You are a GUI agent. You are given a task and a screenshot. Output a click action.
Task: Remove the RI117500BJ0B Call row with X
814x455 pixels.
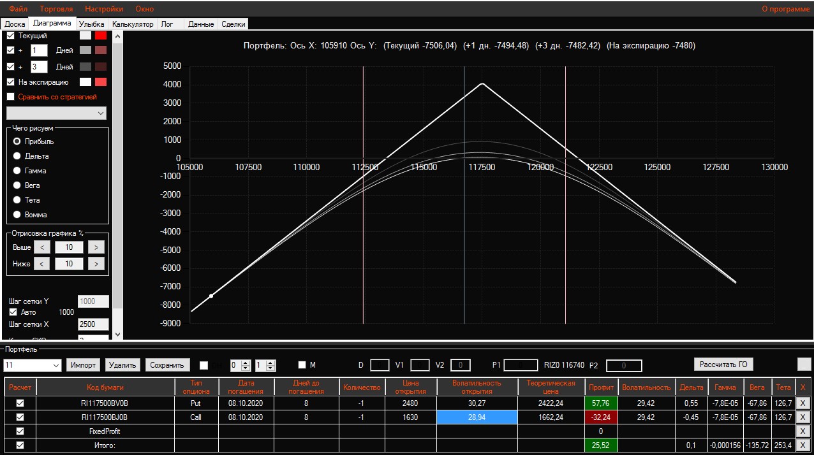coord(803,417)
